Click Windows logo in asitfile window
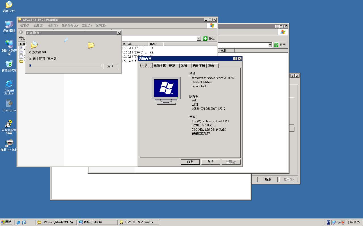This screenshot has height=226, width=363. tap(212, 26)
